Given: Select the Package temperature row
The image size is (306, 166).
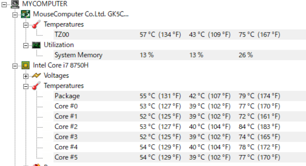Looking at the screenshot, I should [180, 96].
